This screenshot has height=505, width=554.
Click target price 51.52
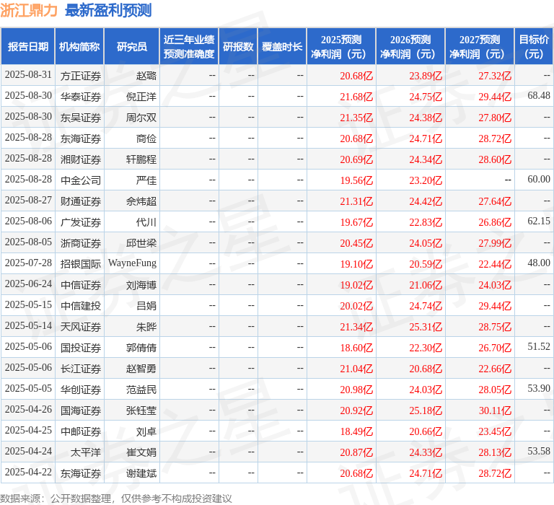539,347
